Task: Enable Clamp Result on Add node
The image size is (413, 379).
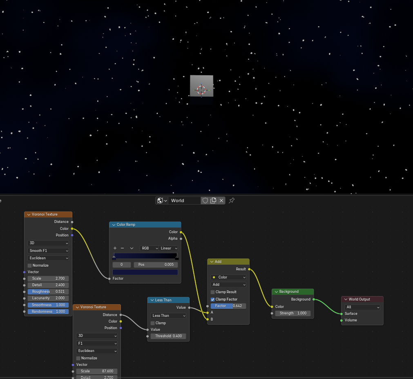Action: (x=212, y=292)
